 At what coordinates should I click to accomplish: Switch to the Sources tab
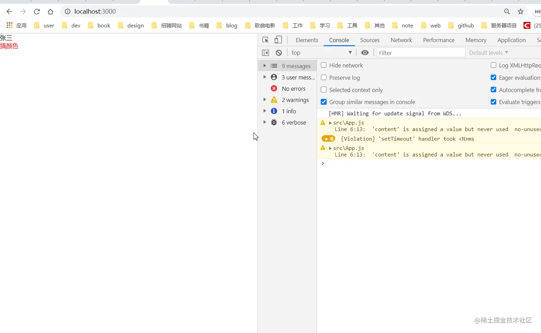pyautogui.click(x=370, y=40)
